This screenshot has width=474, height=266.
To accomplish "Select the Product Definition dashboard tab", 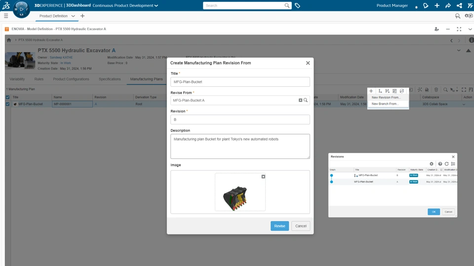I will (53, 16).
